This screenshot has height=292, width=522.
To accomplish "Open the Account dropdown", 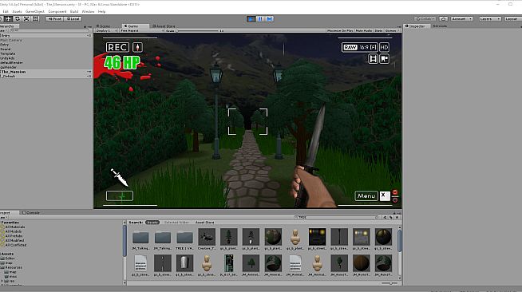I will (x=462, y=19).
